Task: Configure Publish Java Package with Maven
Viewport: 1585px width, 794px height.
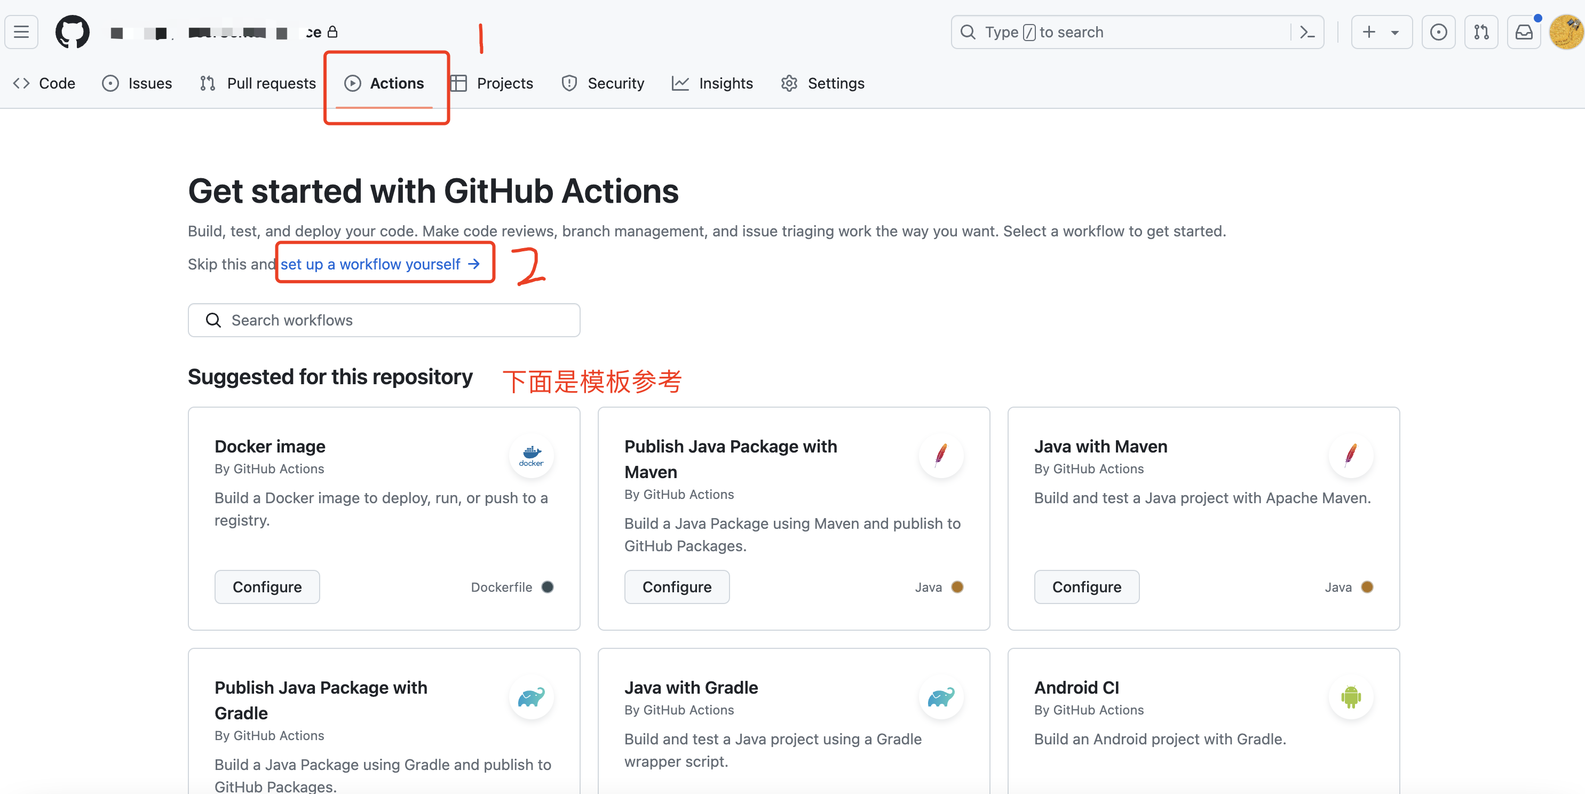Action: [x=677, y=587]
